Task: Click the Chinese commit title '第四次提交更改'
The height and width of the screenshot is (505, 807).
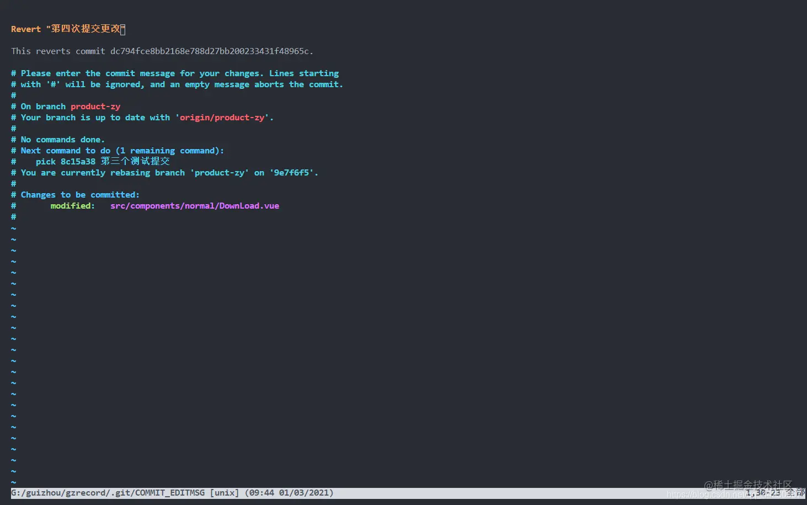Action: pos(85,29)
